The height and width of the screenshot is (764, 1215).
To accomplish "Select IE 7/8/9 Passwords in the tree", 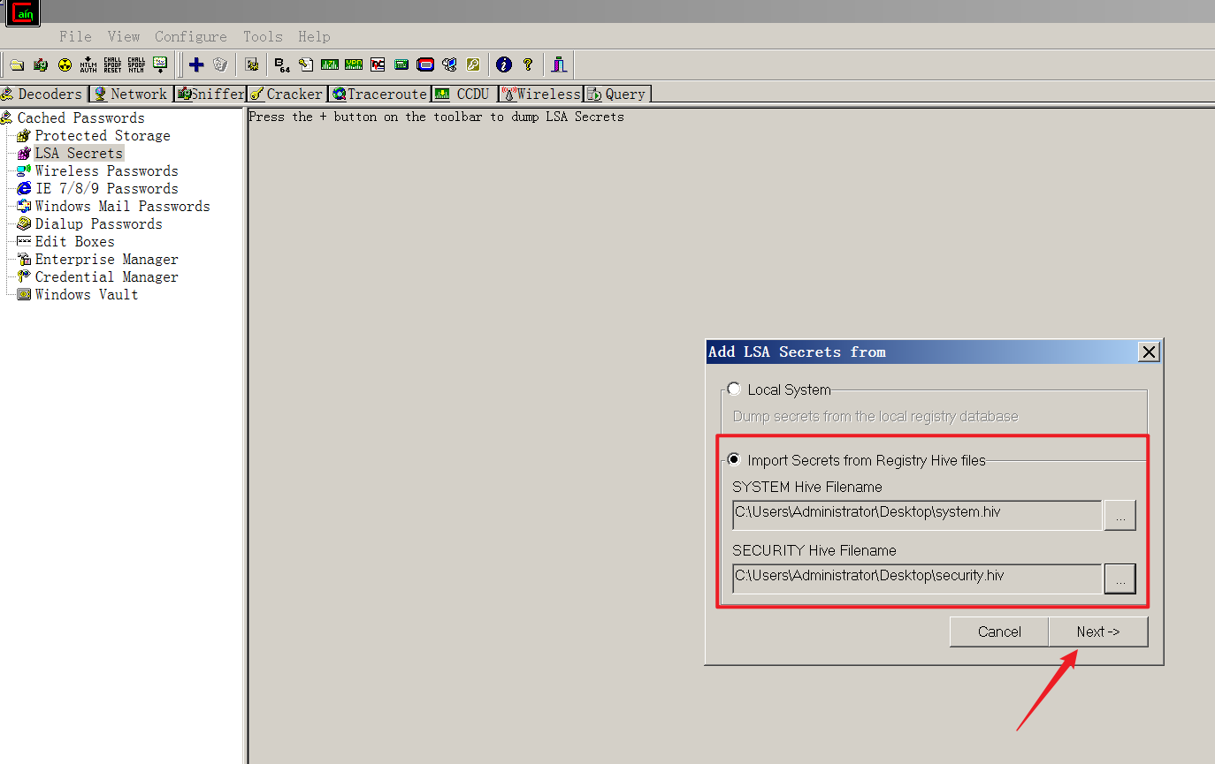I will click(106, 188).
